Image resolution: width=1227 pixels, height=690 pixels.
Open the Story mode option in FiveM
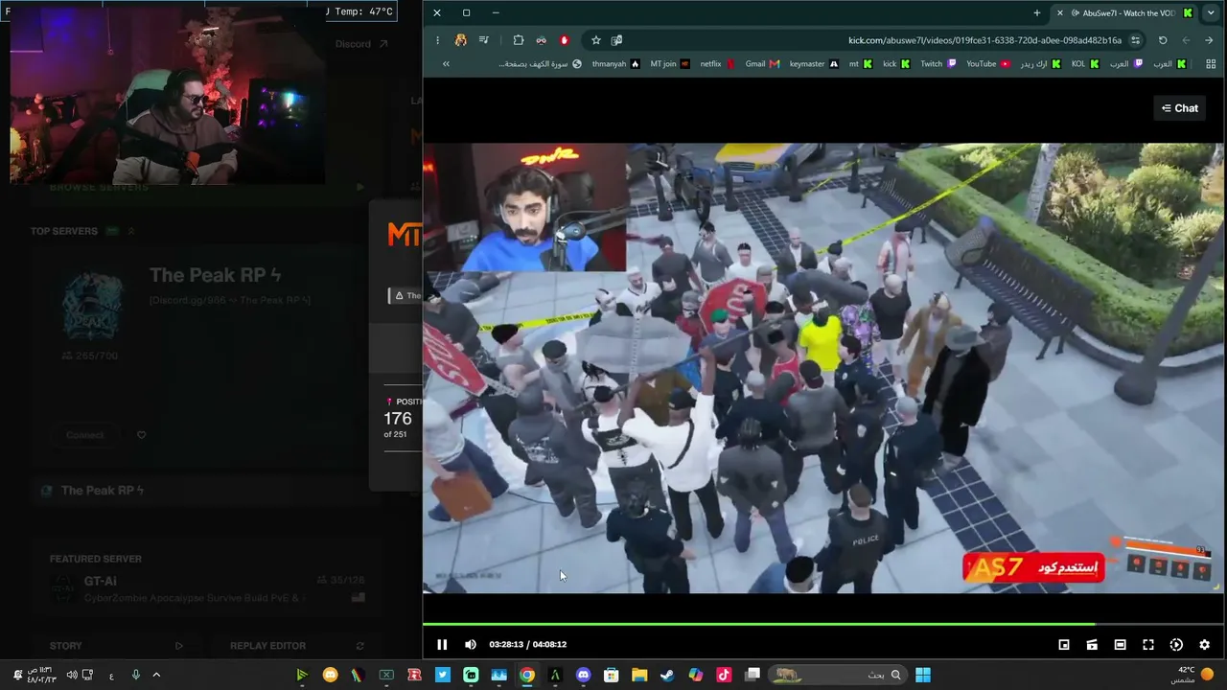coord(115,646)
